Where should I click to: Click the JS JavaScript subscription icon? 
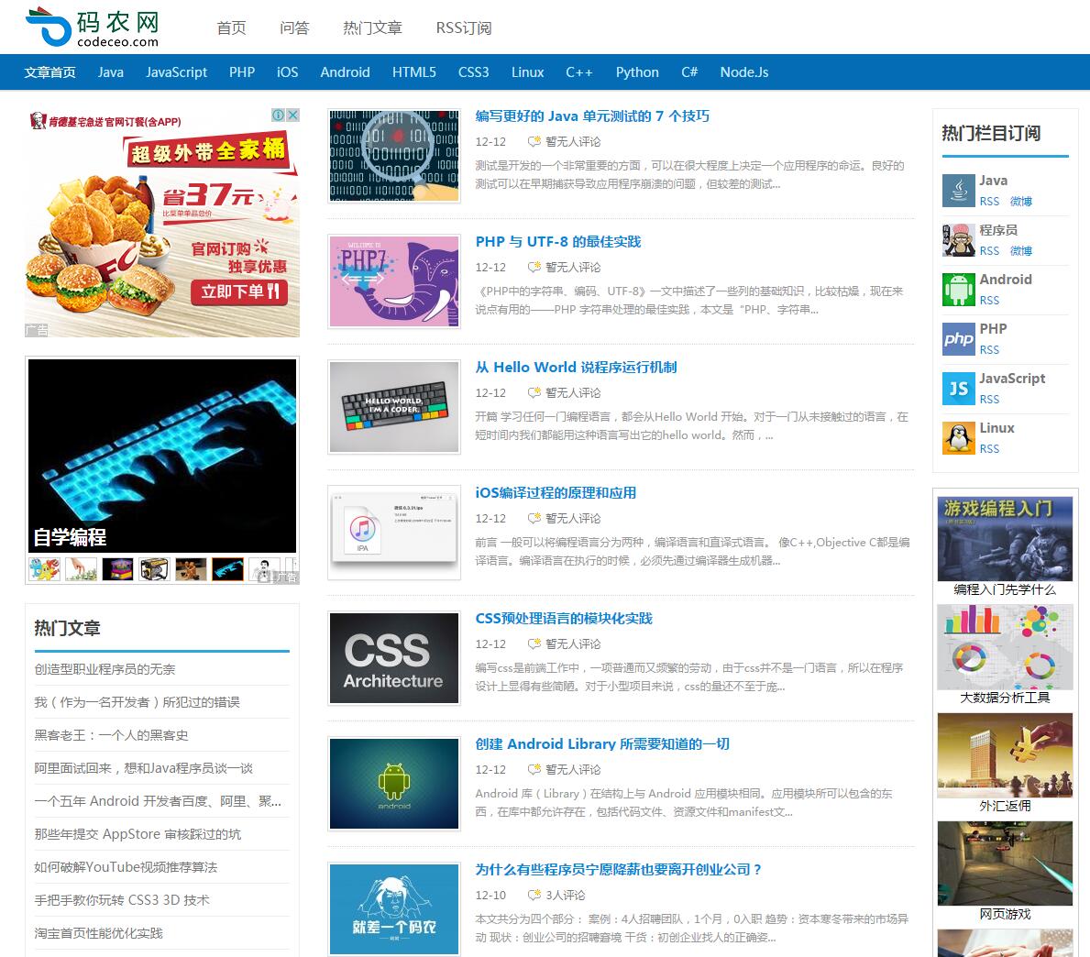pos(959,389)
